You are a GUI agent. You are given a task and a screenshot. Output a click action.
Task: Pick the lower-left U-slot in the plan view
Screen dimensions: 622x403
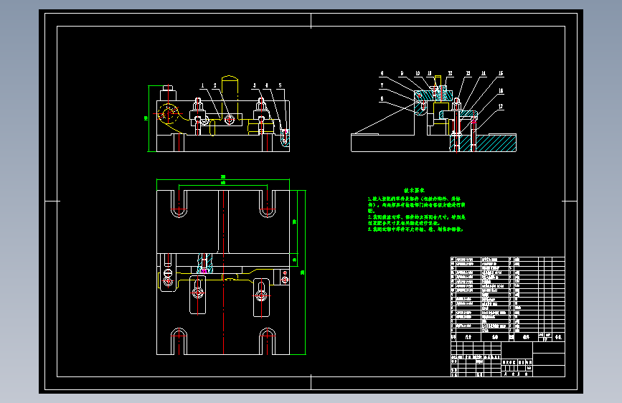179,341
